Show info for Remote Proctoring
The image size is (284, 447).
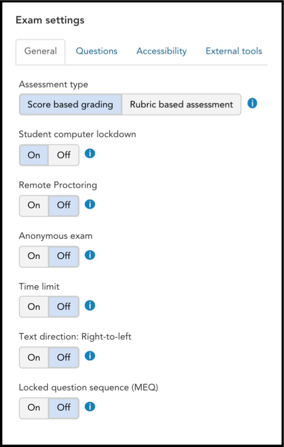[x=90, y=204]
